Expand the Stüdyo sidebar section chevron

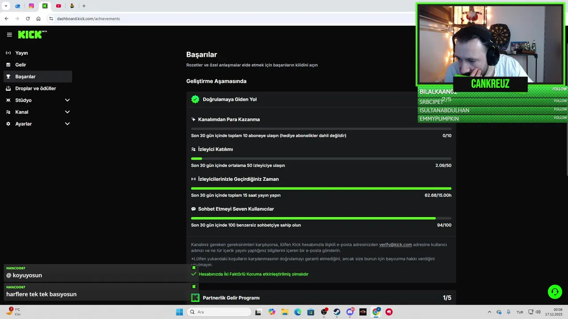pos(67,100)
